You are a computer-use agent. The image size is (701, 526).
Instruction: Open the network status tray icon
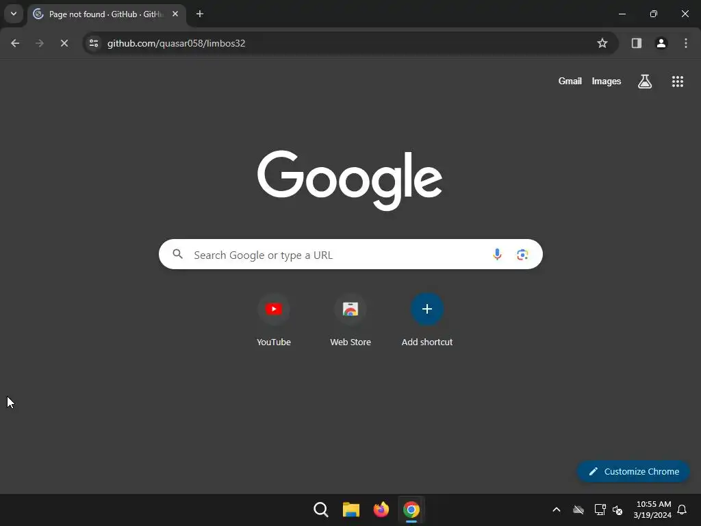click(x=600, y=510)
